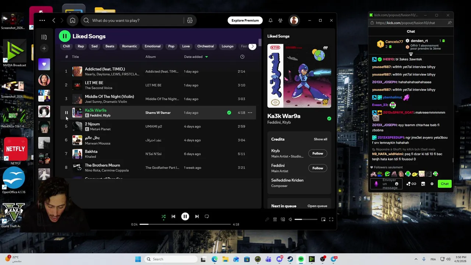This screenshot has height=265, width=471.
Task: Click the green Chat button in Kick
Action: coord(445,184)
